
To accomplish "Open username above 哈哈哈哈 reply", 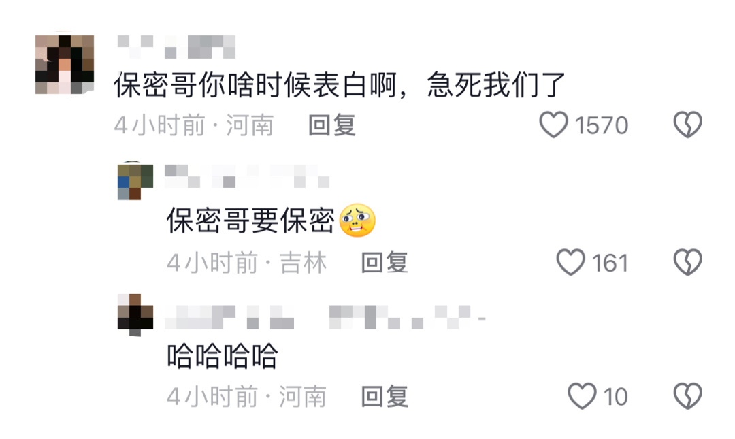I will (325, 316).
